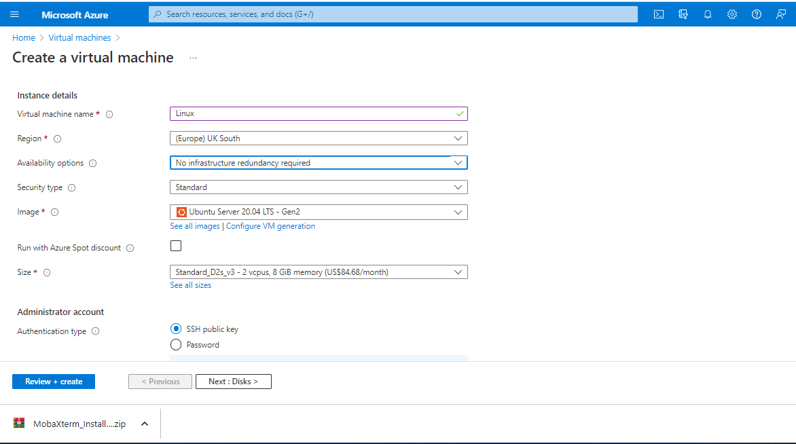Screen dimensions: 796x444
Task: Go to Virtual machines breadcrumb
Action: point(79,37)
